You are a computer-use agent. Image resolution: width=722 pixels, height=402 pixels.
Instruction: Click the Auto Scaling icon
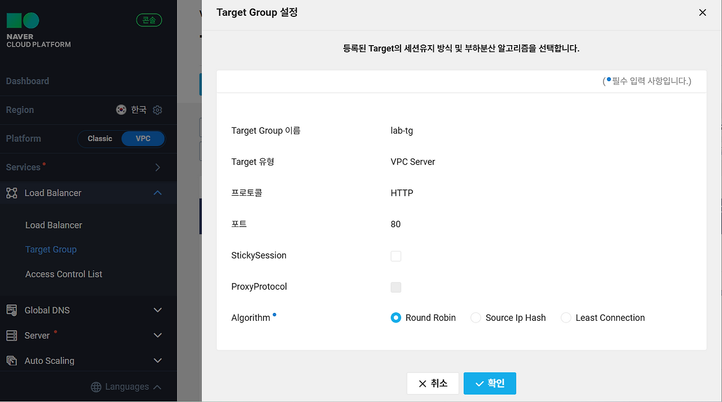pos(12,360)
